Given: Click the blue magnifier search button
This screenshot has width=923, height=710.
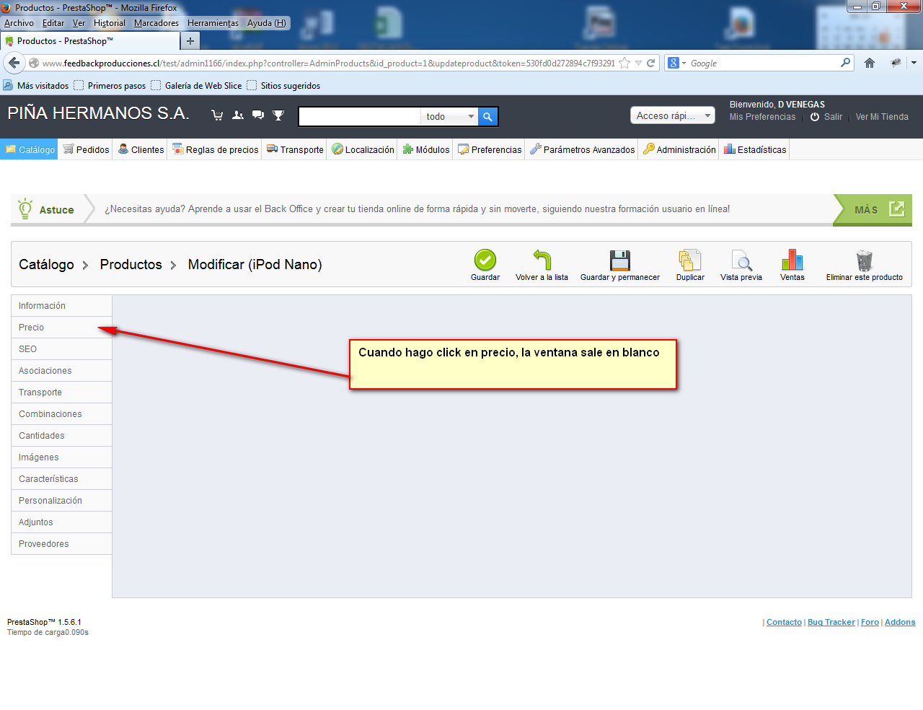Looking at the screenshot, I should pos(488,116).
